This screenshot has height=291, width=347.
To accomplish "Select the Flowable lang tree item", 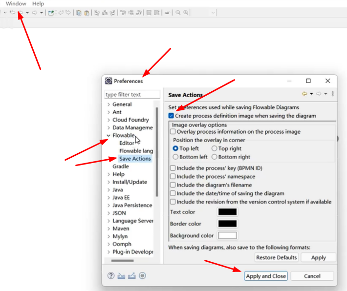I will click(136, 151).
